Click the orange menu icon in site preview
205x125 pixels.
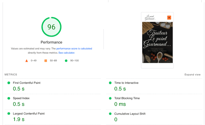pyautogui.click(x=169, y=18)
